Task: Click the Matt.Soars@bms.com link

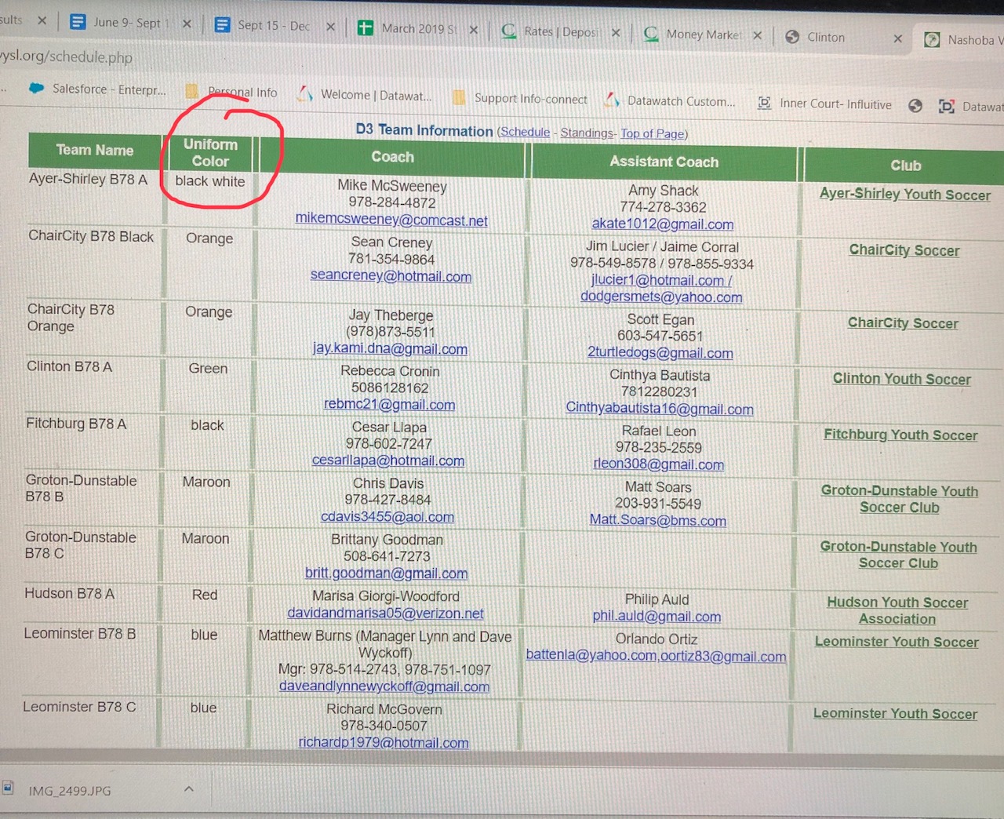Action: pyautogui.click(x=658, y=520)
